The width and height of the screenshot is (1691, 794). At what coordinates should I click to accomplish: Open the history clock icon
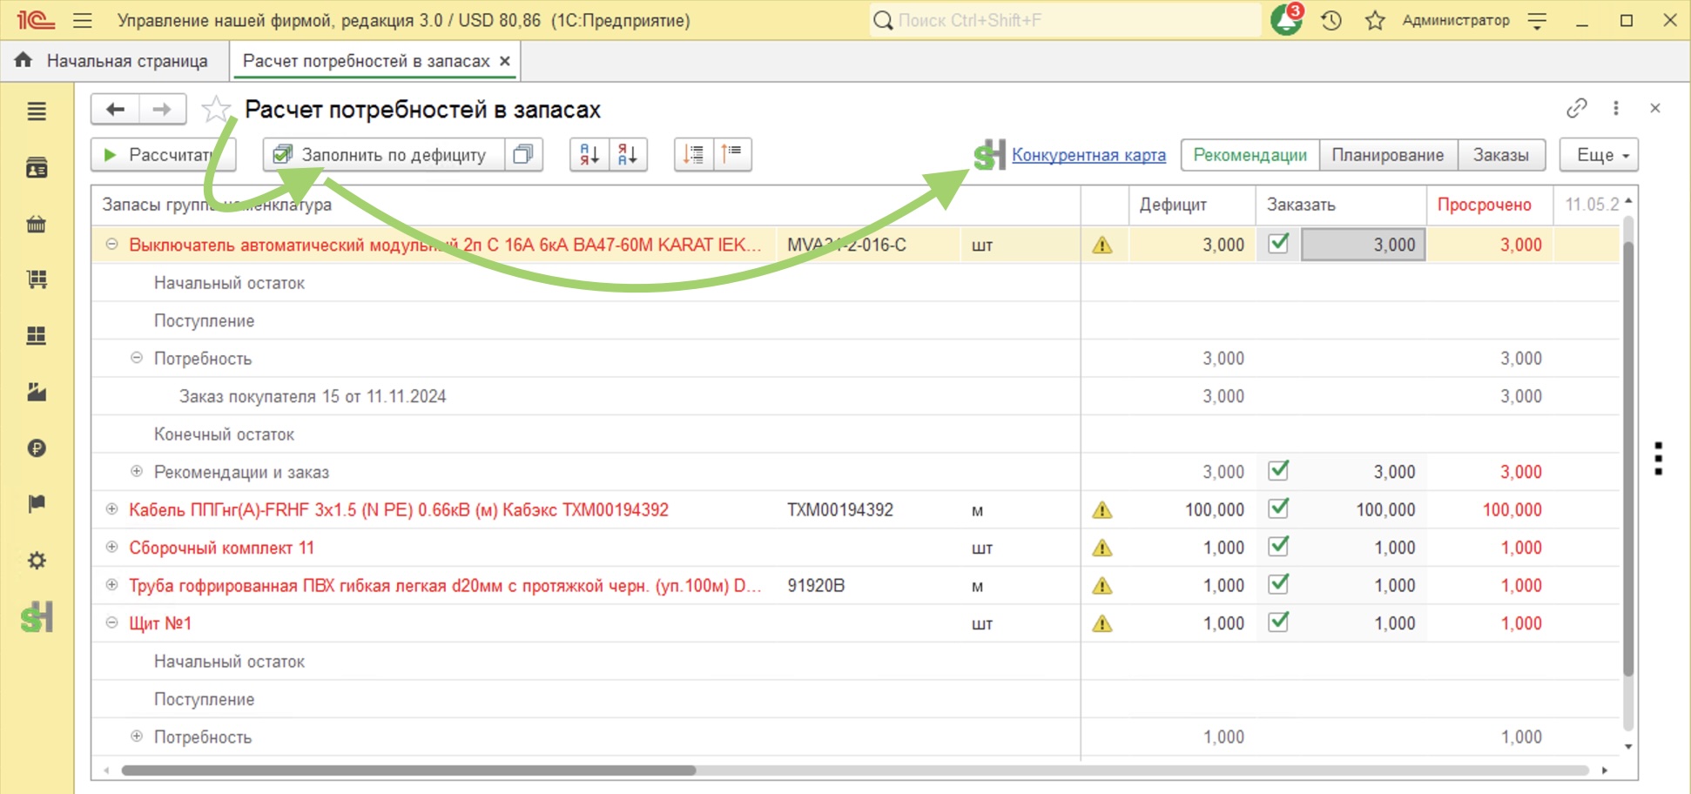point(1331,20)
